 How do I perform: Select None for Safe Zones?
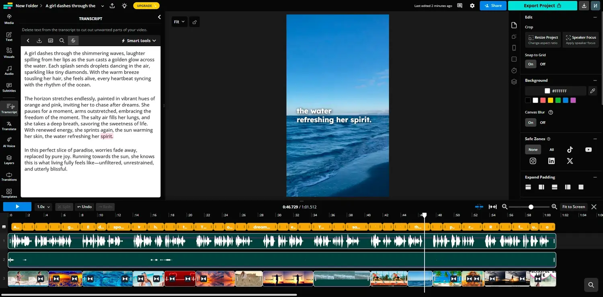point(533,150)
